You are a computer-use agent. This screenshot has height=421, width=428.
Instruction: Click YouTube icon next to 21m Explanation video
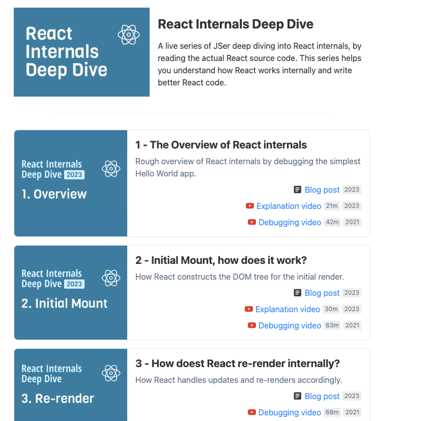pos(250,206)
